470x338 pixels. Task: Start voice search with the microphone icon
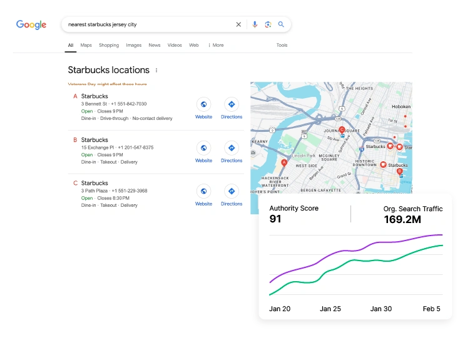click(x=255, y=24)
